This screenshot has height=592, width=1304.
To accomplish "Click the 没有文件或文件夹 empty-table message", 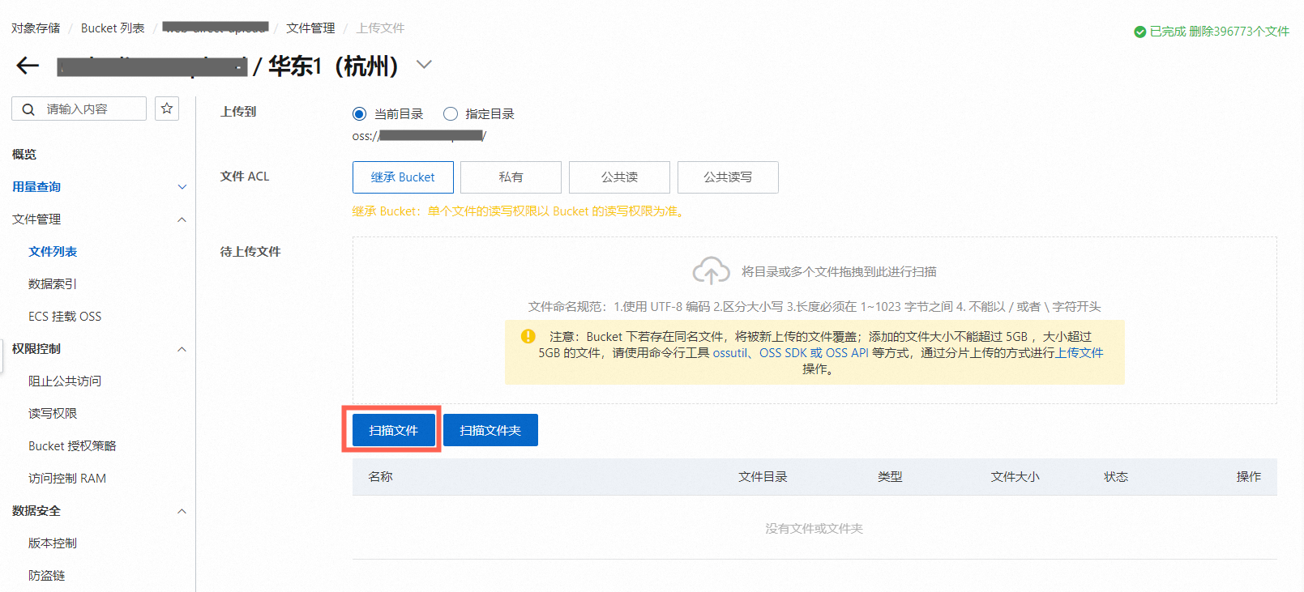I will click(x=814, y=529).
